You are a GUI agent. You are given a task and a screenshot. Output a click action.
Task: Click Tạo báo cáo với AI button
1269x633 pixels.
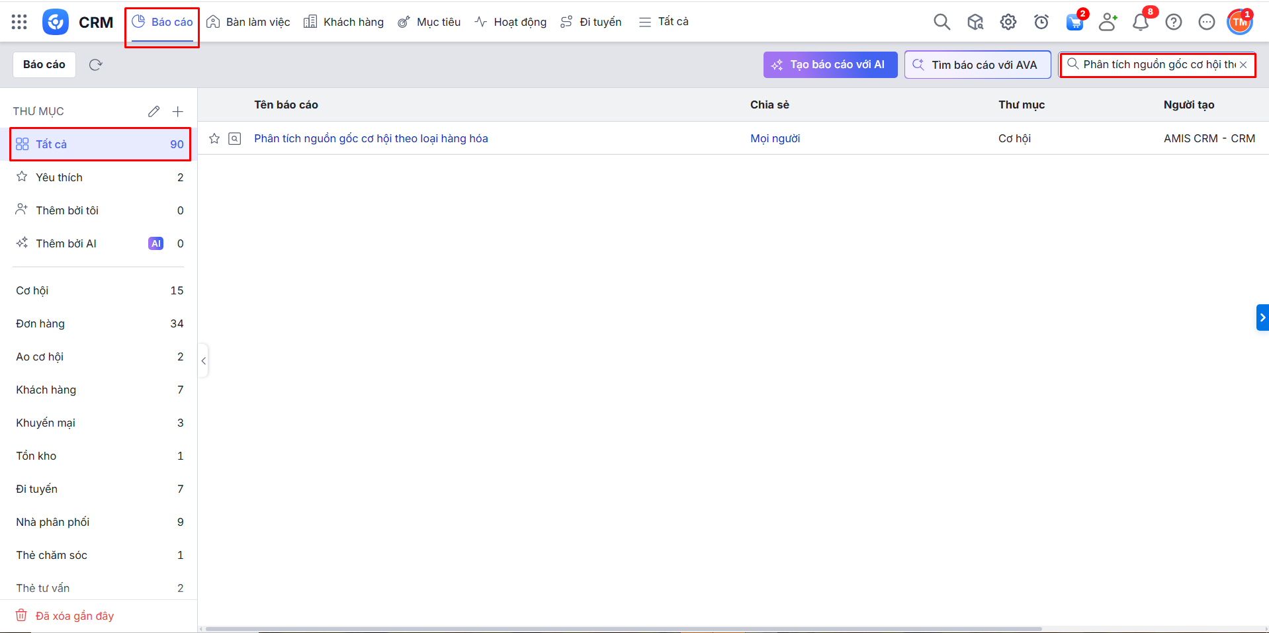pos(830,65)
